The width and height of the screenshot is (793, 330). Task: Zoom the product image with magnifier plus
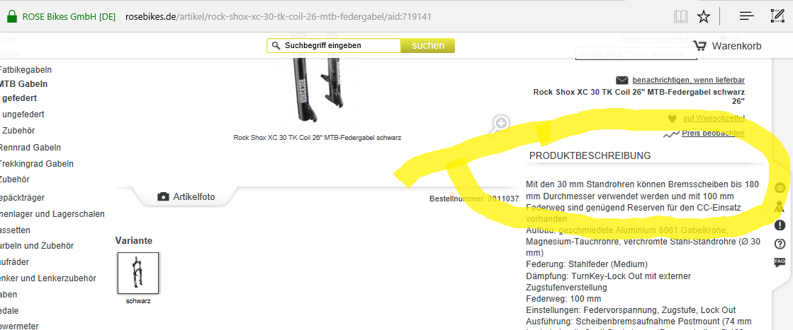pos(501,123)
